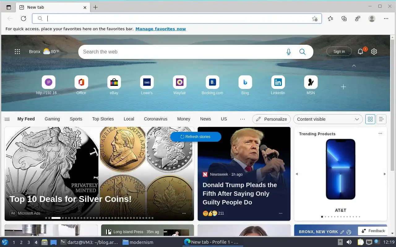Screen dimensions: 396x247
Task: Select the News feed tab
Action: (x=205, y=119)
